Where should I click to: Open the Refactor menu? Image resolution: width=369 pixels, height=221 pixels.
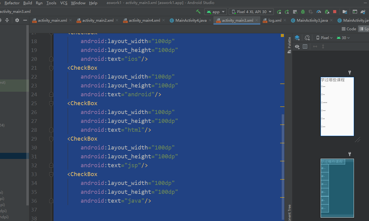(12, 3)
